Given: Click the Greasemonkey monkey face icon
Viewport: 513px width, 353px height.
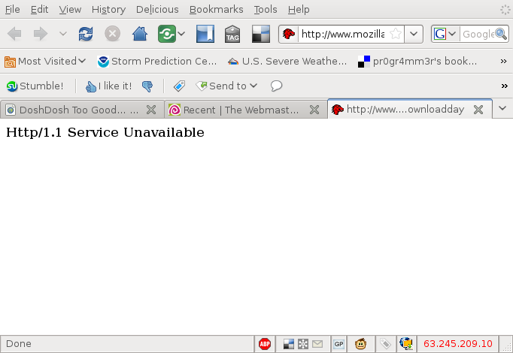Looking at the screenshot, I should click(x=361, y=344).
